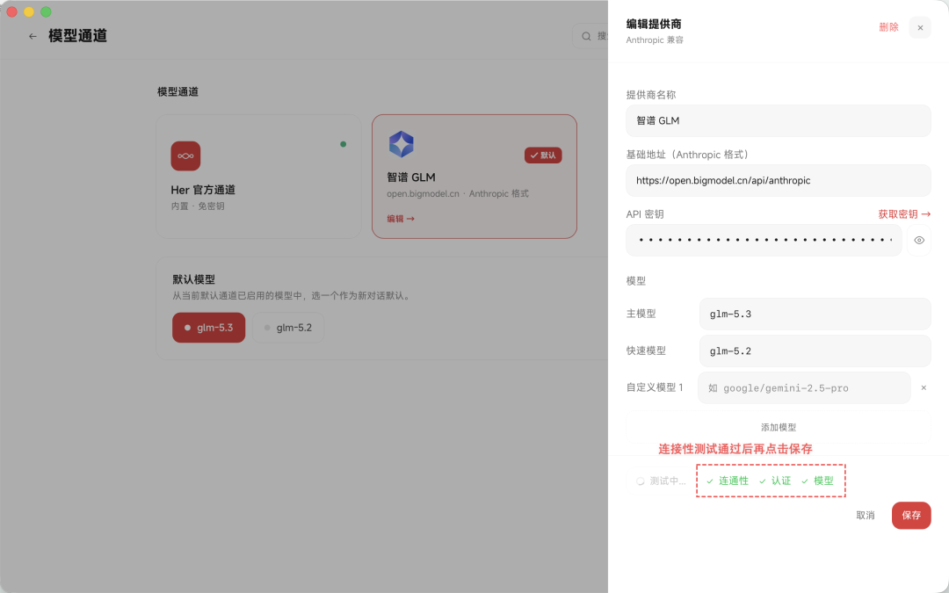Click the 主模型 field with glm-5.3
949x593 pixels.
point(815,314)
